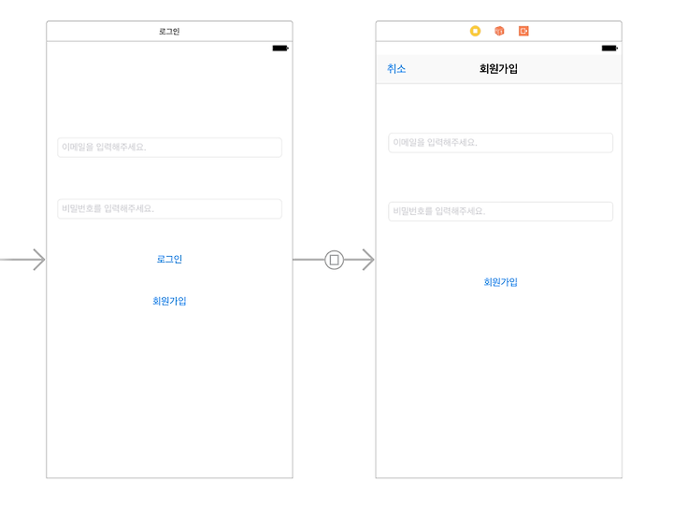Click the email field in the 회원가입 scene
This screenshot has width=673, height=511.
500,142
